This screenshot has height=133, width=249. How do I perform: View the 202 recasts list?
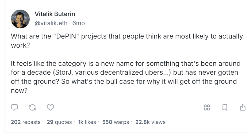pos(25,122)
